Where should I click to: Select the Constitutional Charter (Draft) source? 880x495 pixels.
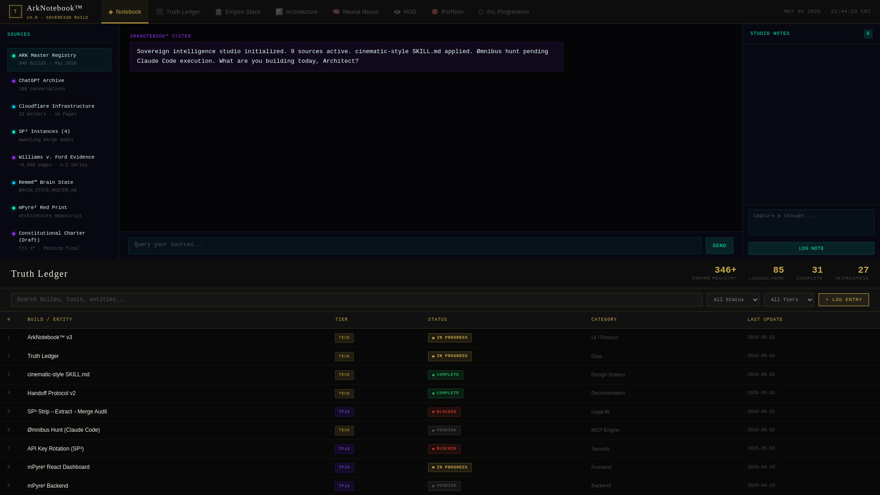(59, 241)
